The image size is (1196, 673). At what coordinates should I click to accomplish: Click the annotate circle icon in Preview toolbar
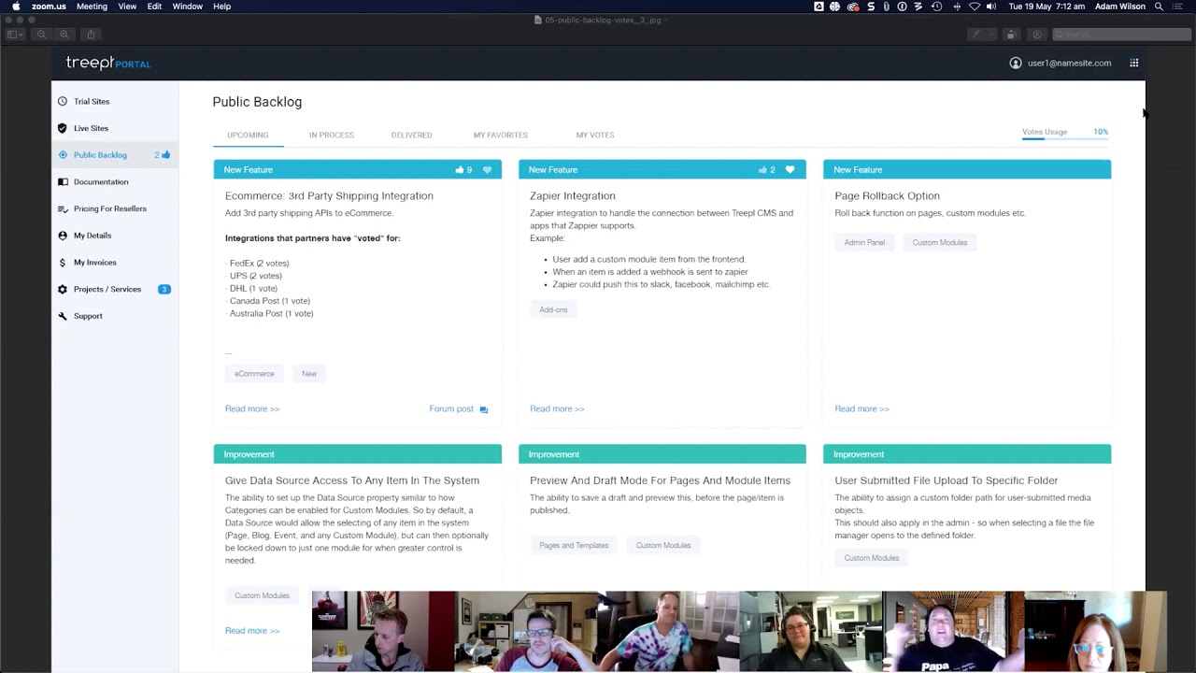[x=1037, y=35]
